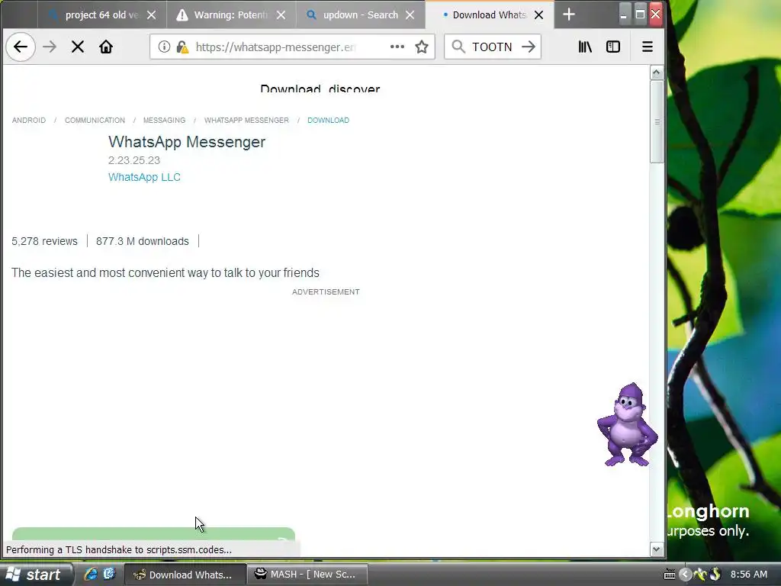This screenshot has width=781, height=586.
Task: Click the padlock warning icon in address bar
Action: click(x=182, y=47)
